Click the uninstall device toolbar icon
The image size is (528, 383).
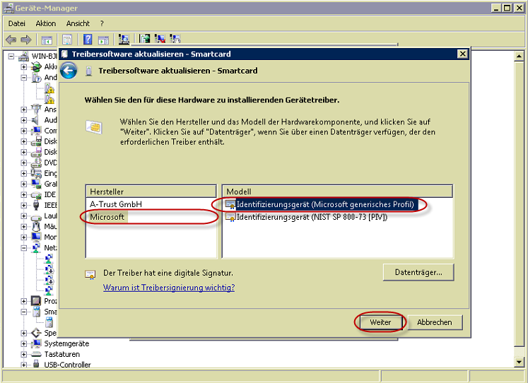click(x=160, y=40)
